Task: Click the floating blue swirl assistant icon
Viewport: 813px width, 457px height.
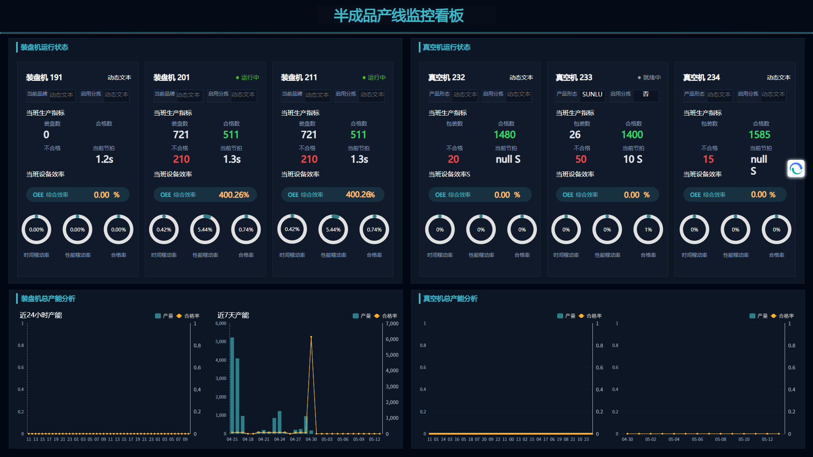Action: [x=796, y=169]
